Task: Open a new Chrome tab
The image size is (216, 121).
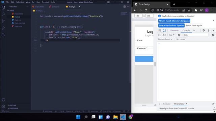Action: [x=174, y=4]
